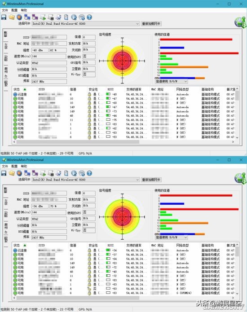
Task: Click the vertical scroll down arrow, upper AP list
Action: tap(237, 137)
